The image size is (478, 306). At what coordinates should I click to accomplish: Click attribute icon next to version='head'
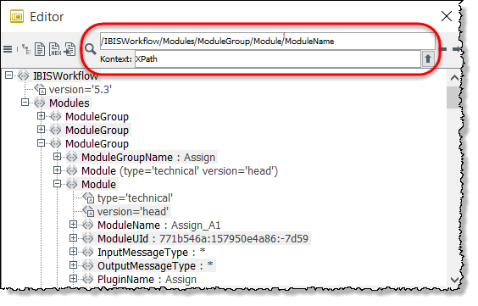pyautogui.click(x=88, y=211)
